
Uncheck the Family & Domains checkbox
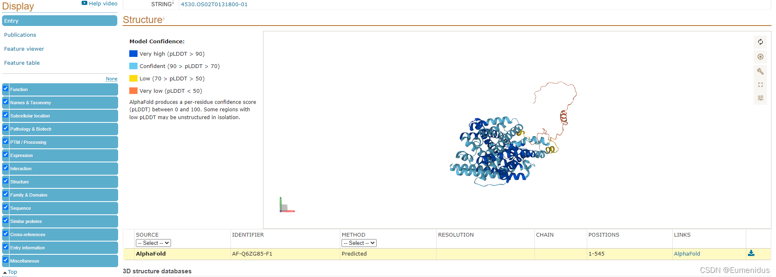[6, 194]
